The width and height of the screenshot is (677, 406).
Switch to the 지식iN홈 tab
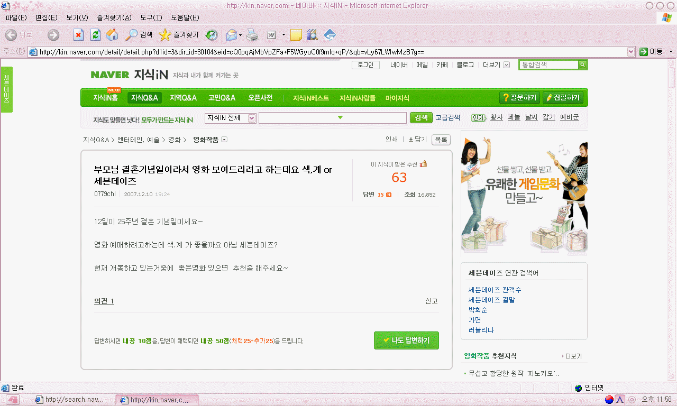pos(105,98)
